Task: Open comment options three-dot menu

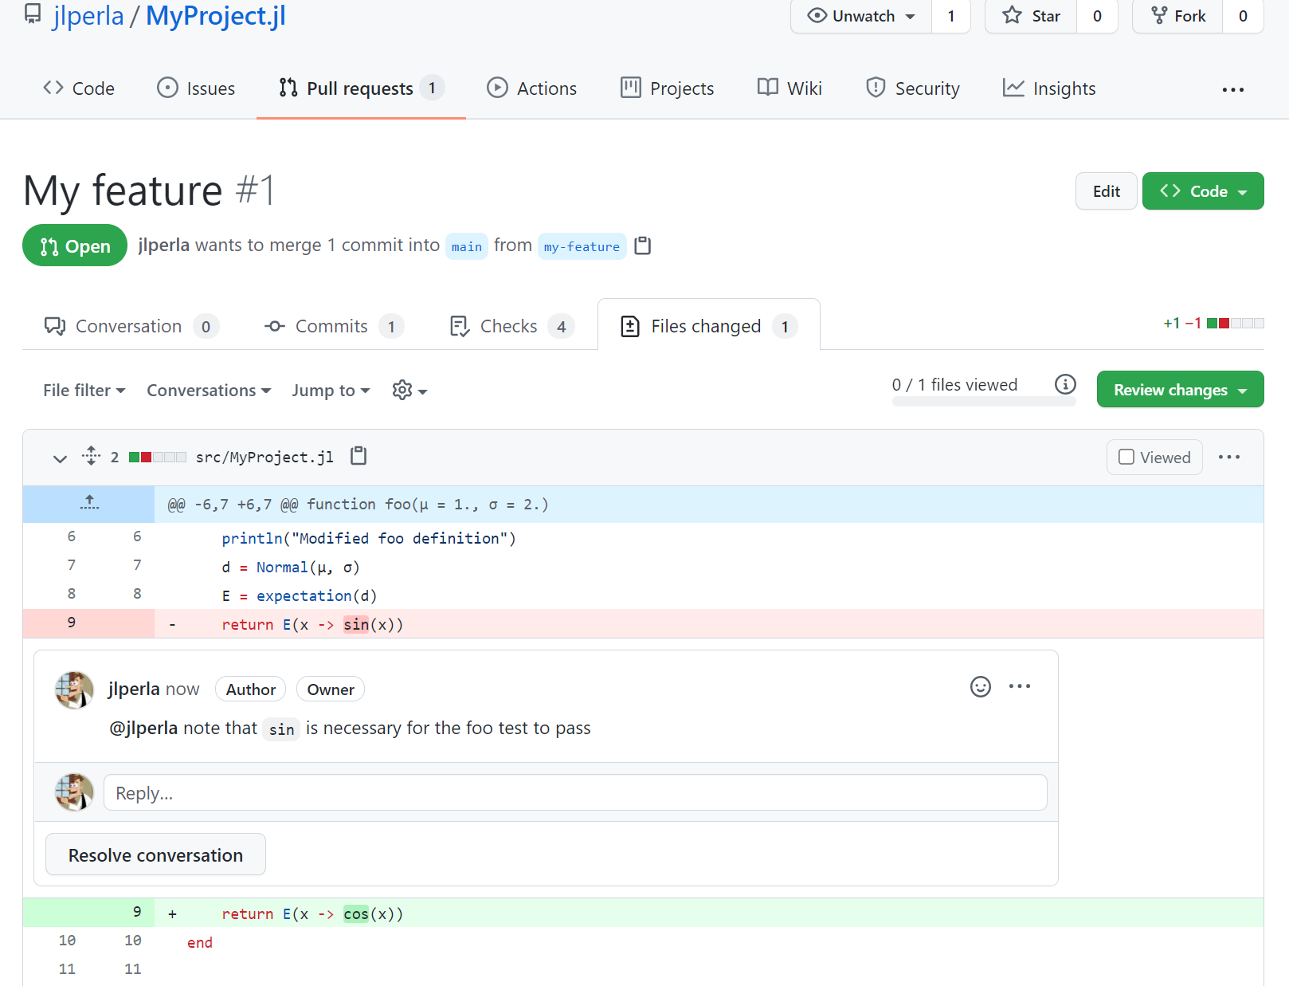Action: tap(1019, 686)
